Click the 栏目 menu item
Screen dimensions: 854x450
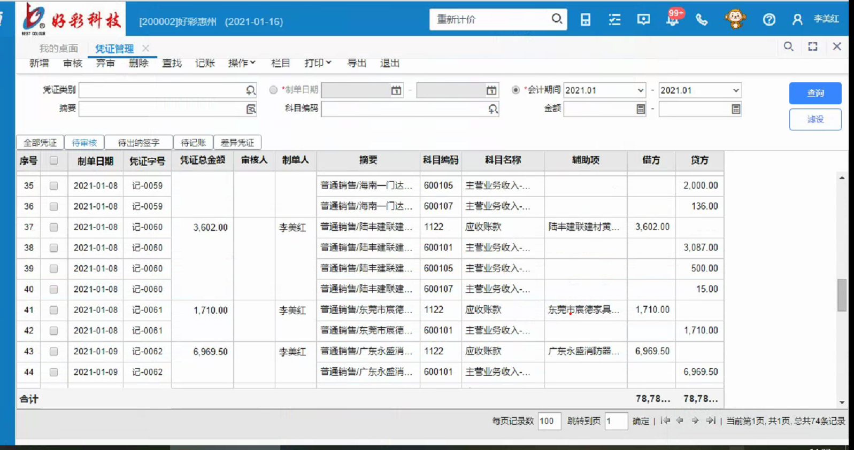pos(281,63)
